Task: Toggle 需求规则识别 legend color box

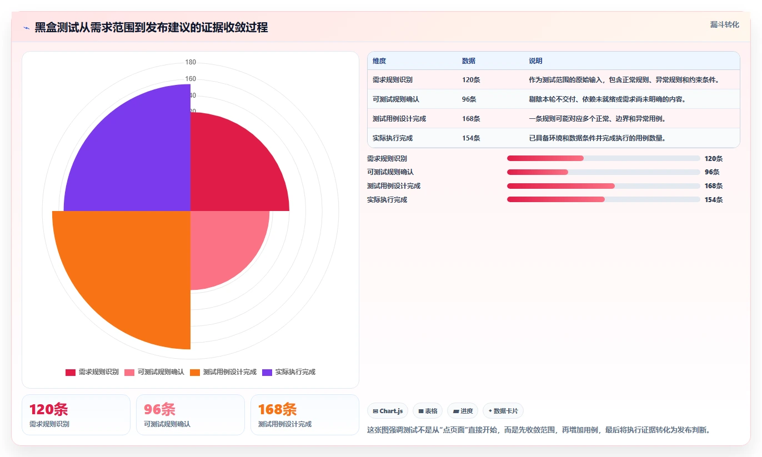Action: pyautogui.click(x=71, y=372)
